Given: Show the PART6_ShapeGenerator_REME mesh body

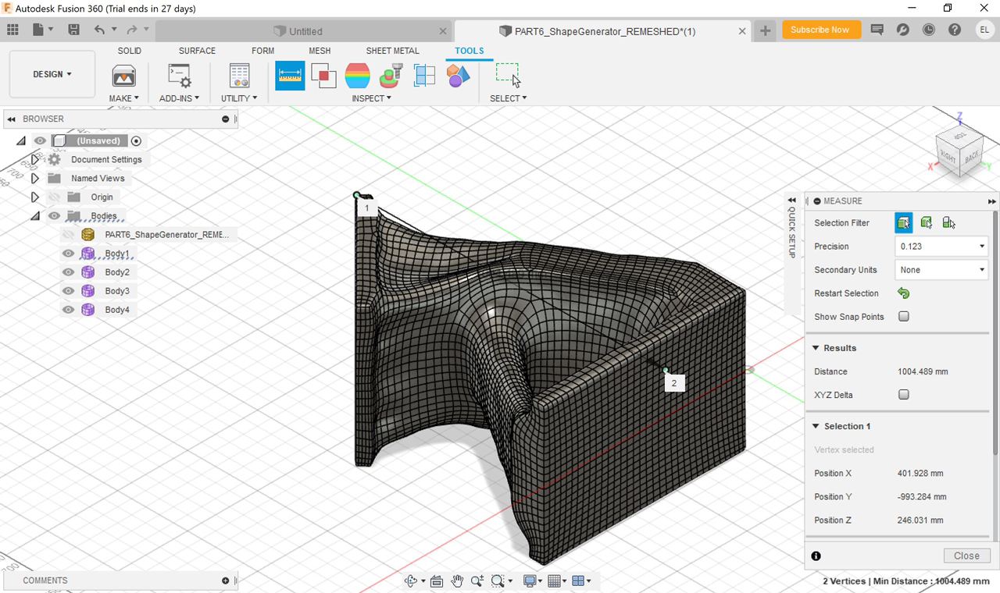Looking at the screenshot, I should point(68,235).
